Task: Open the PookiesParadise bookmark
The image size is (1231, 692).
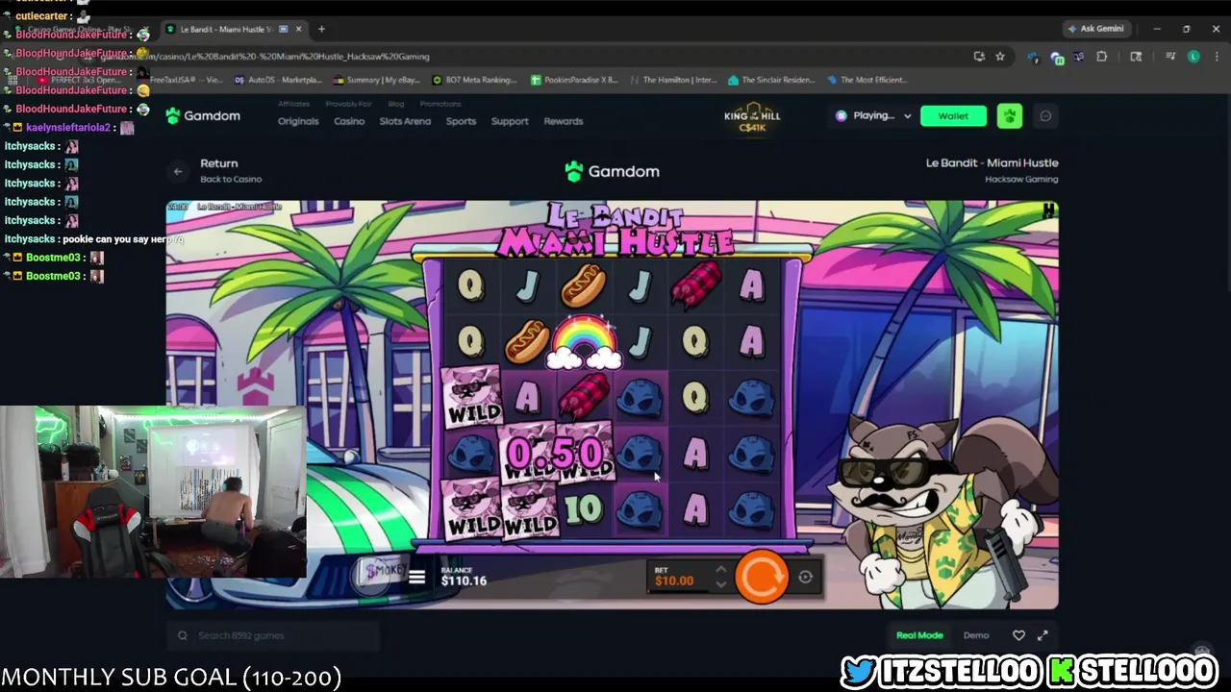Action: tap(574, 80)
